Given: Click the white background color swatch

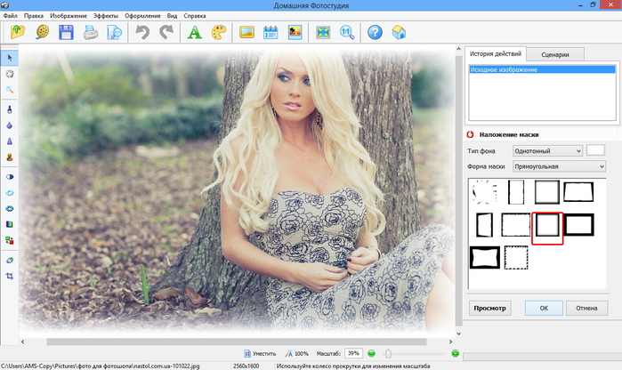Looking at the screenshot, I should pyautogui.click(x=595, y=150).
